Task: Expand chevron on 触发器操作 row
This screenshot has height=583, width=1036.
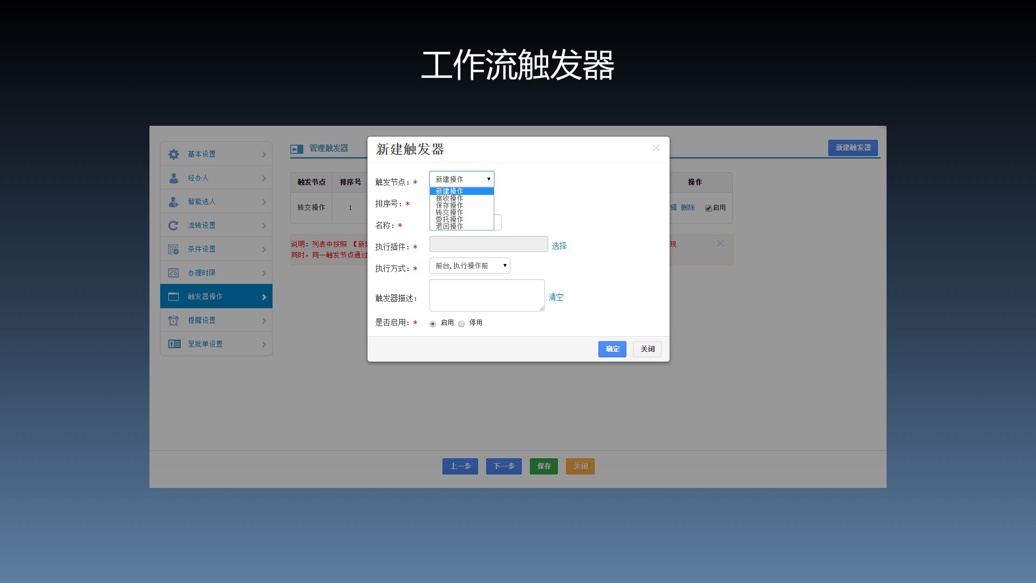Action: [x=264, y=297]
